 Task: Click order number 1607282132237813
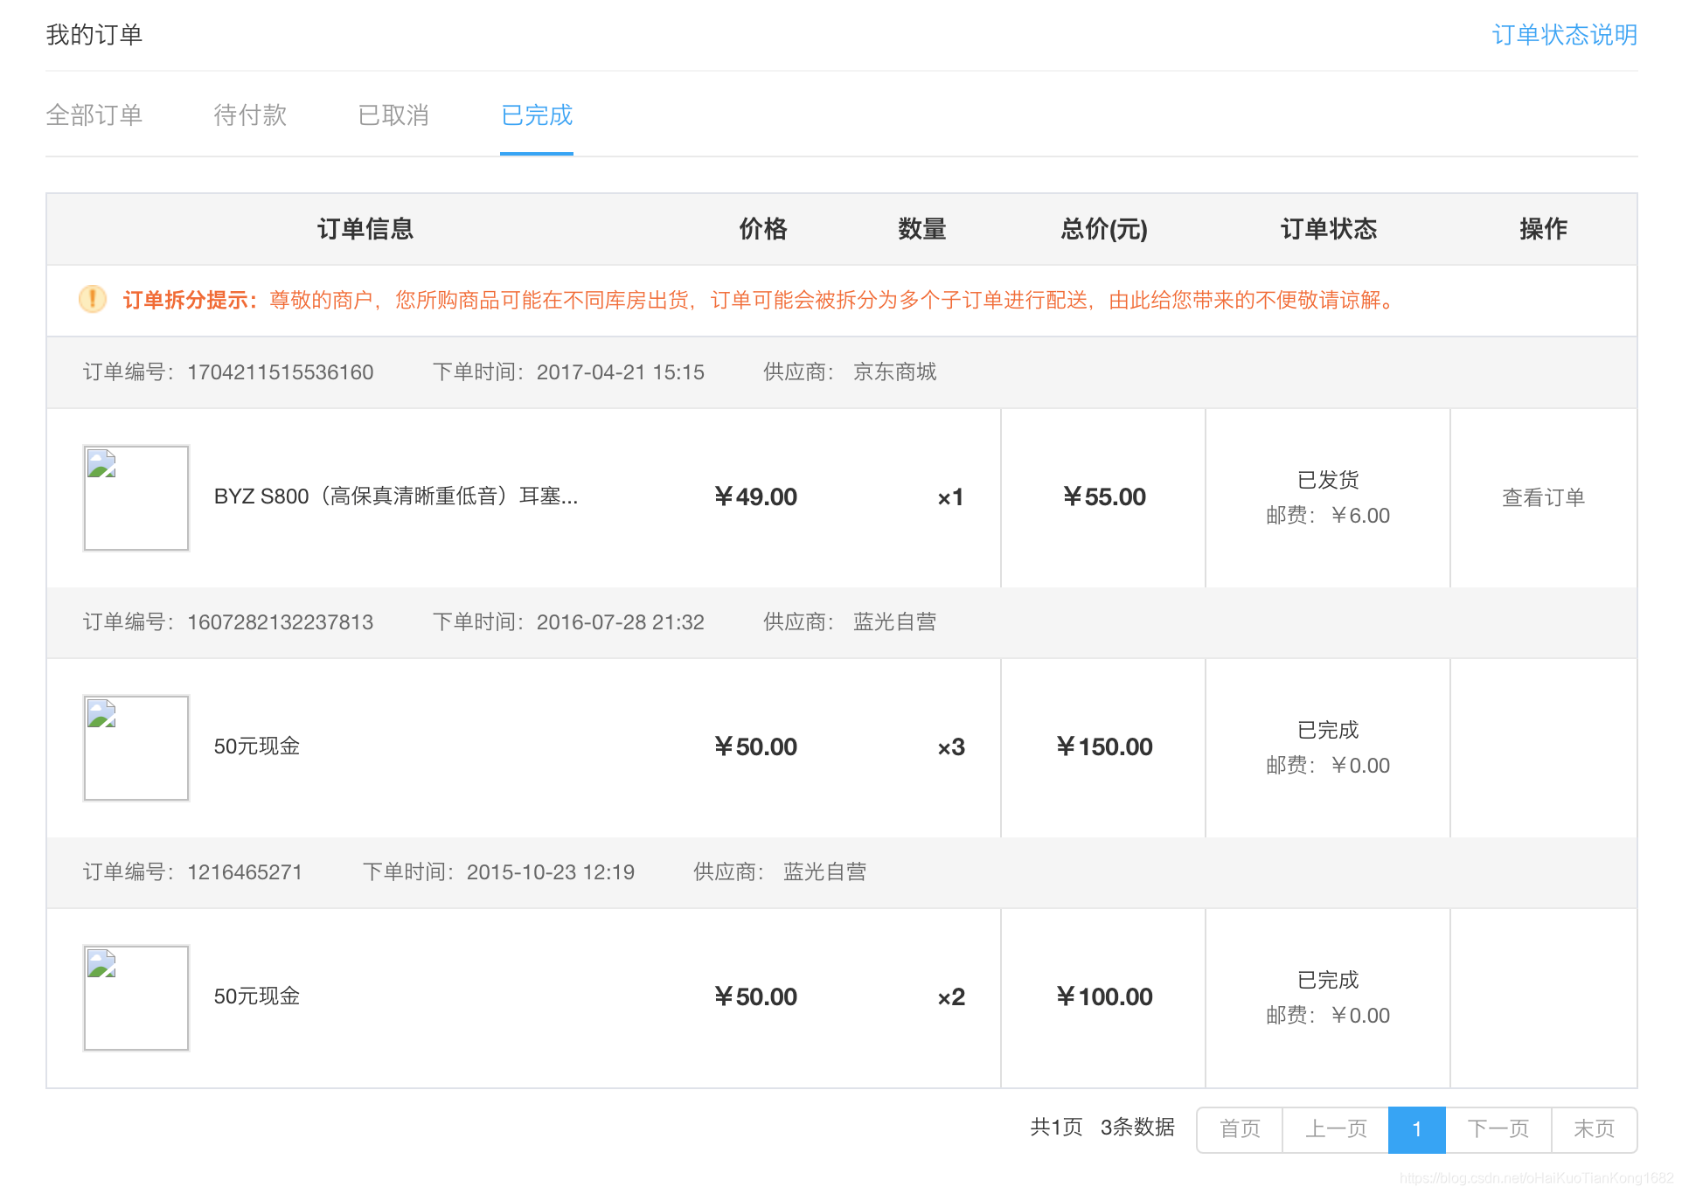(x=281, y=622)
